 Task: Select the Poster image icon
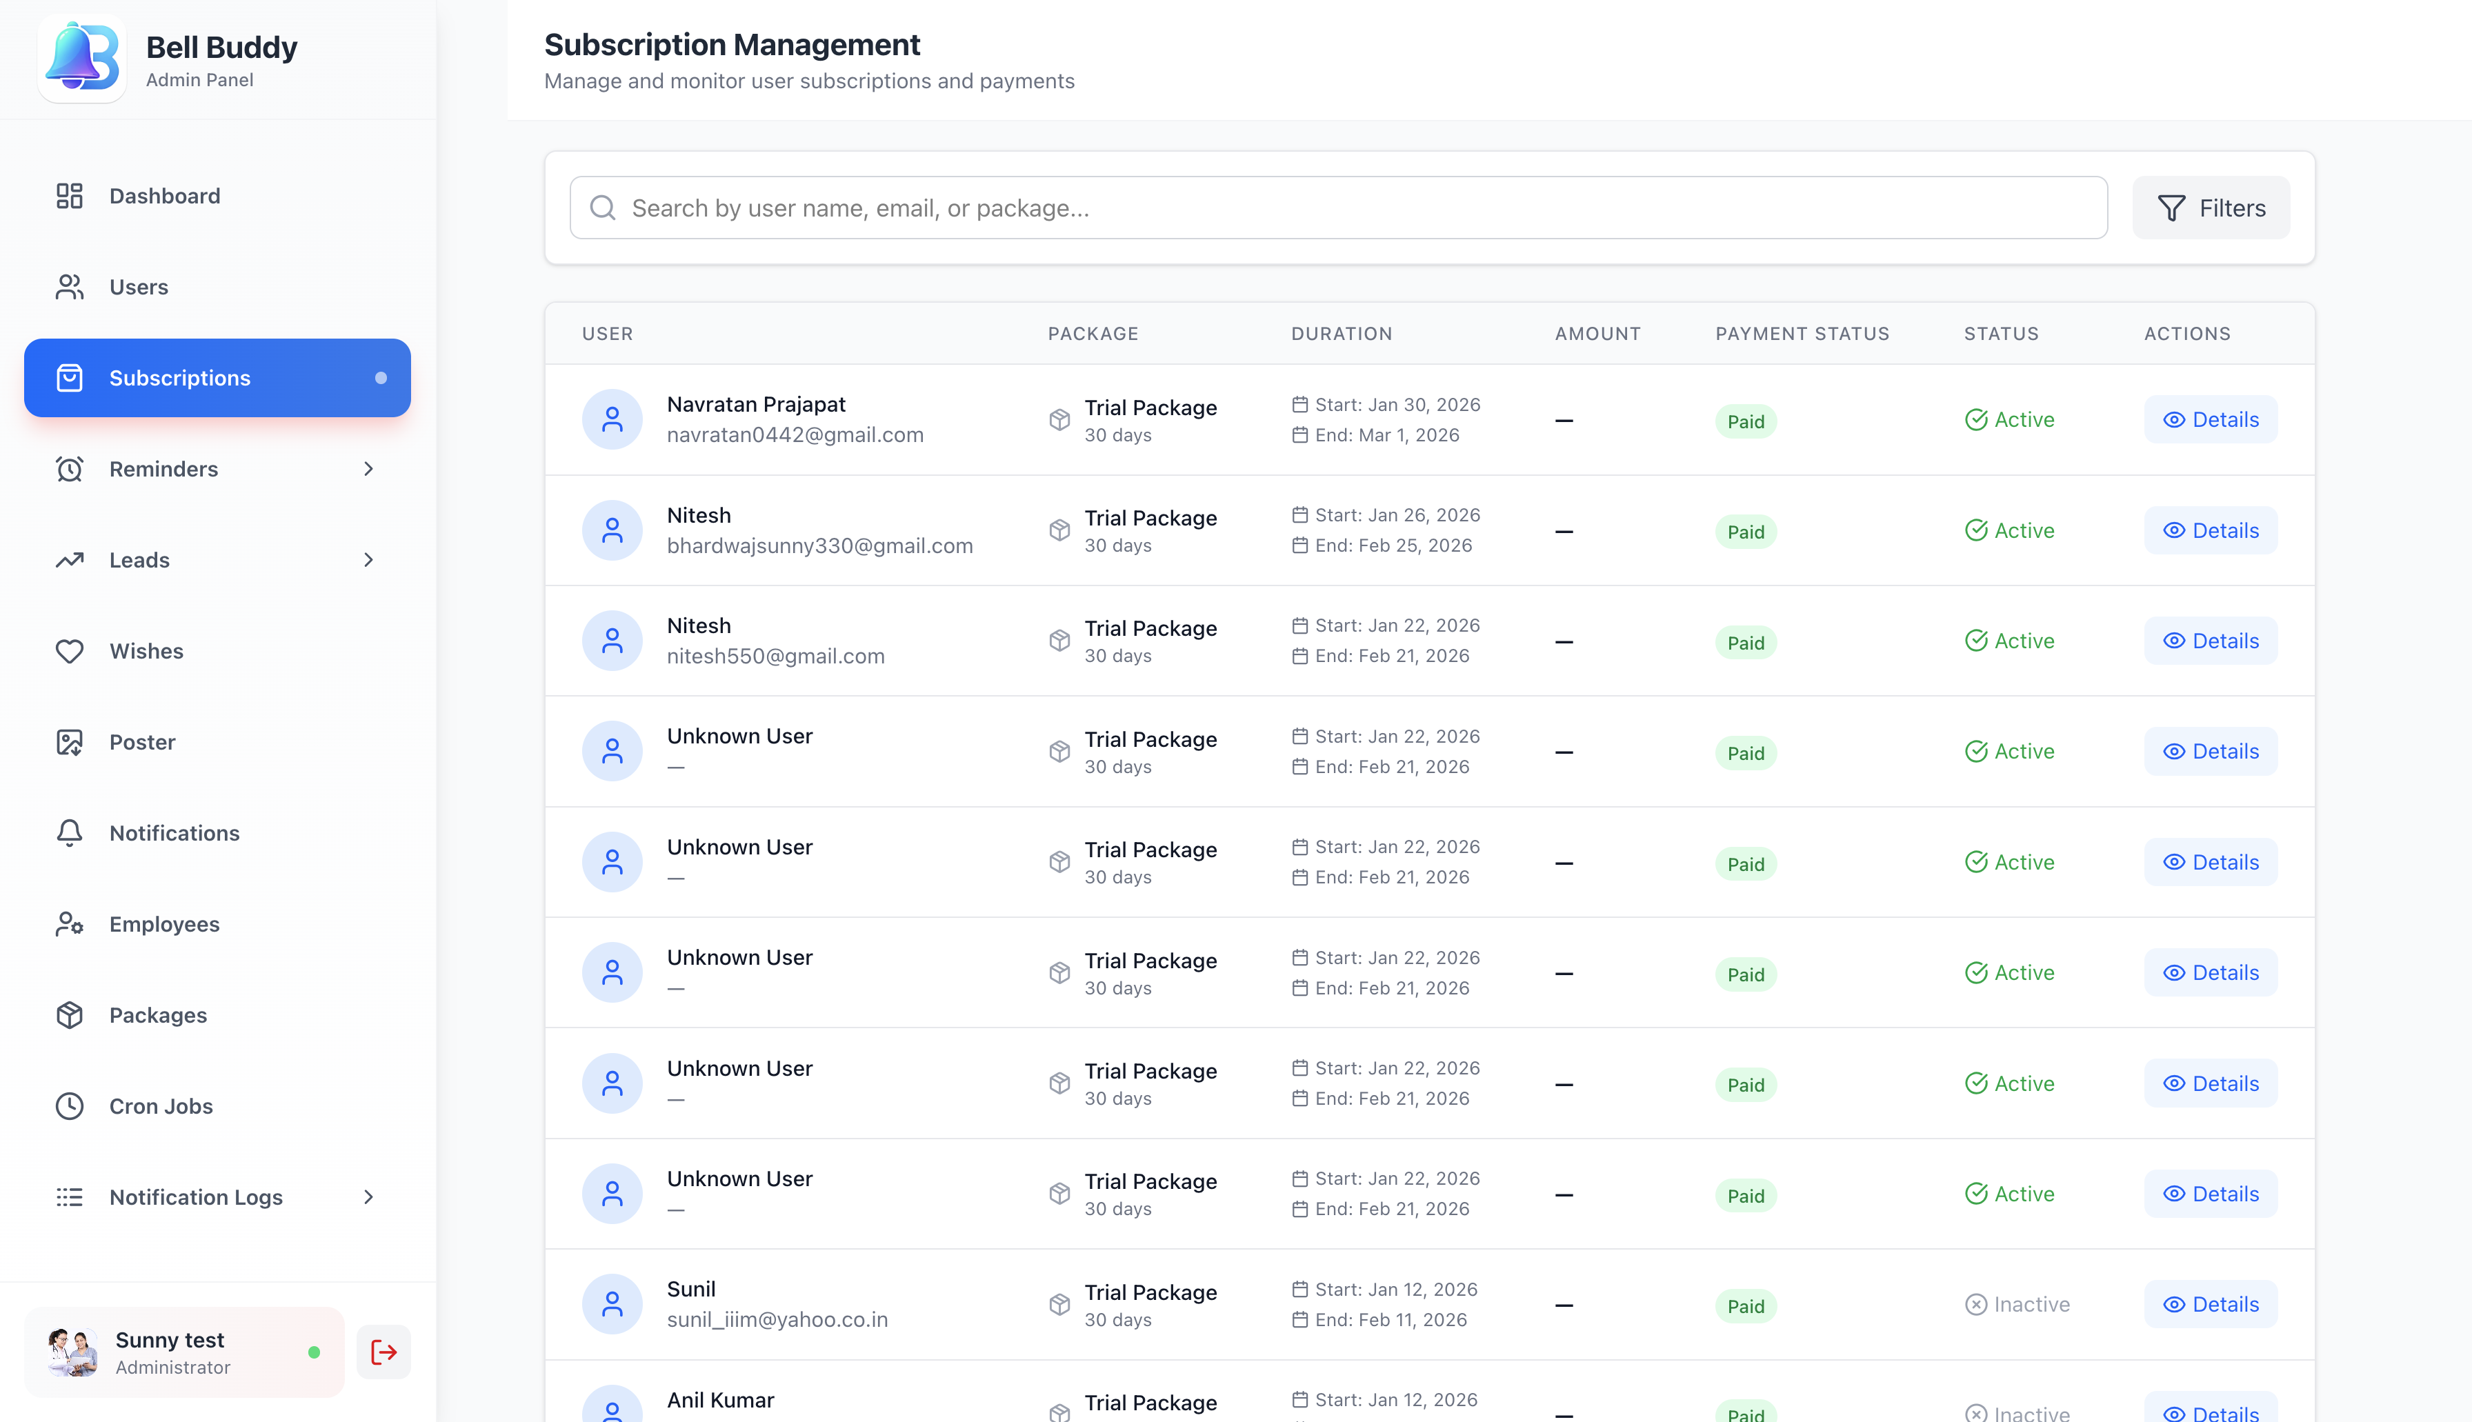point(70,741)
